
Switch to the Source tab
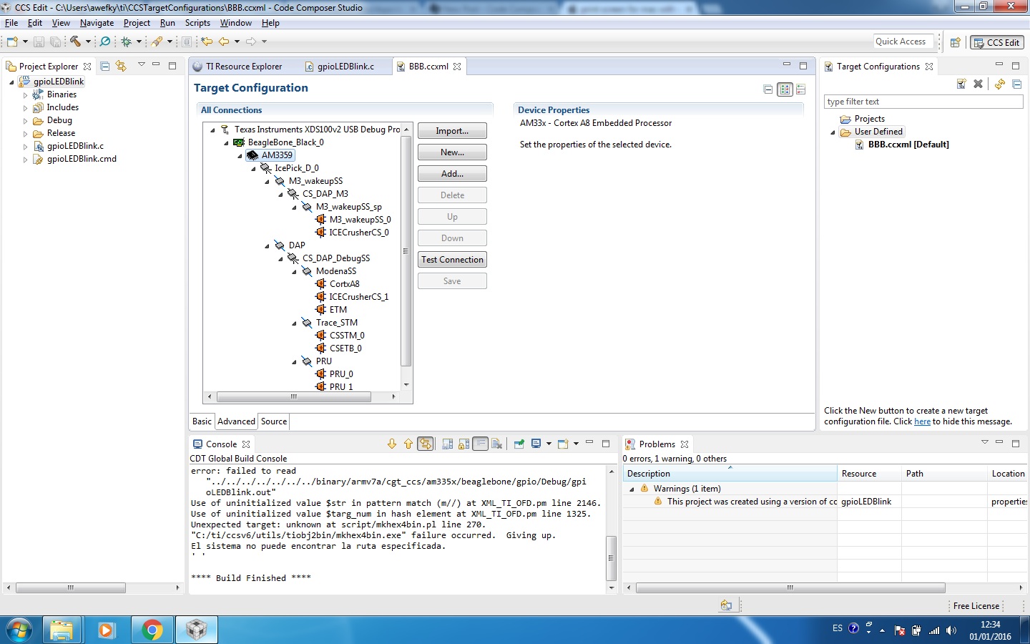pyautogui.click(x=274, y=421)
